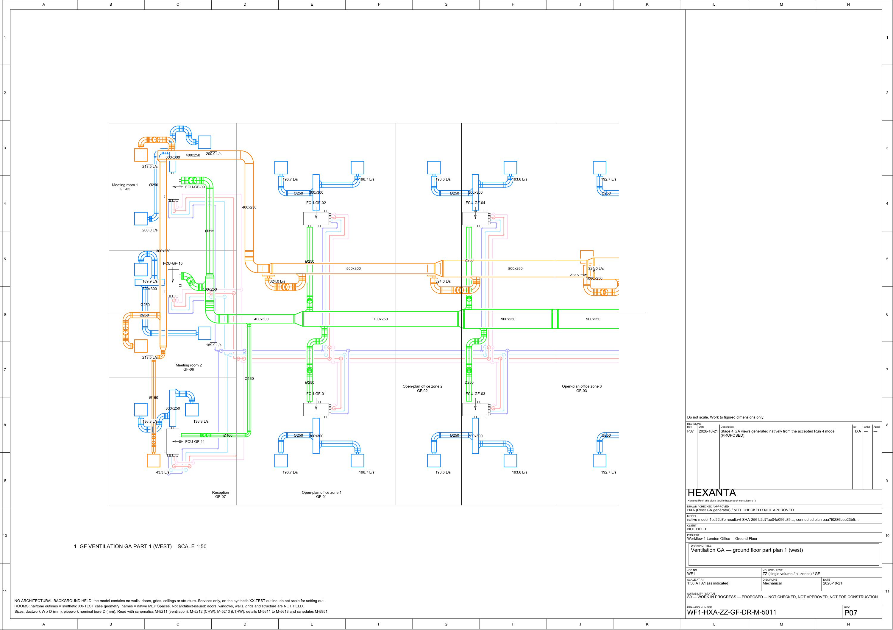The width and height of the screenshot is (893, 630).
Task: Select the Meeting room 2 GF-06 name
Action: [x=189, y=367]
